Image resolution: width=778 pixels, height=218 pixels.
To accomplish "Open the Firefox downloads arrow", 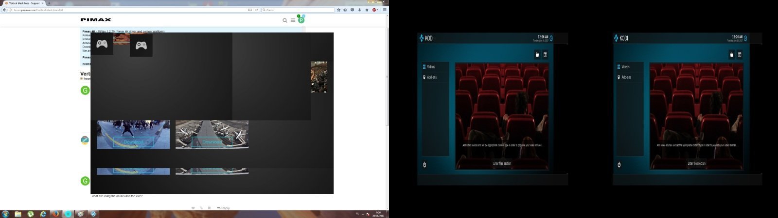I will (x=359, y=10).
